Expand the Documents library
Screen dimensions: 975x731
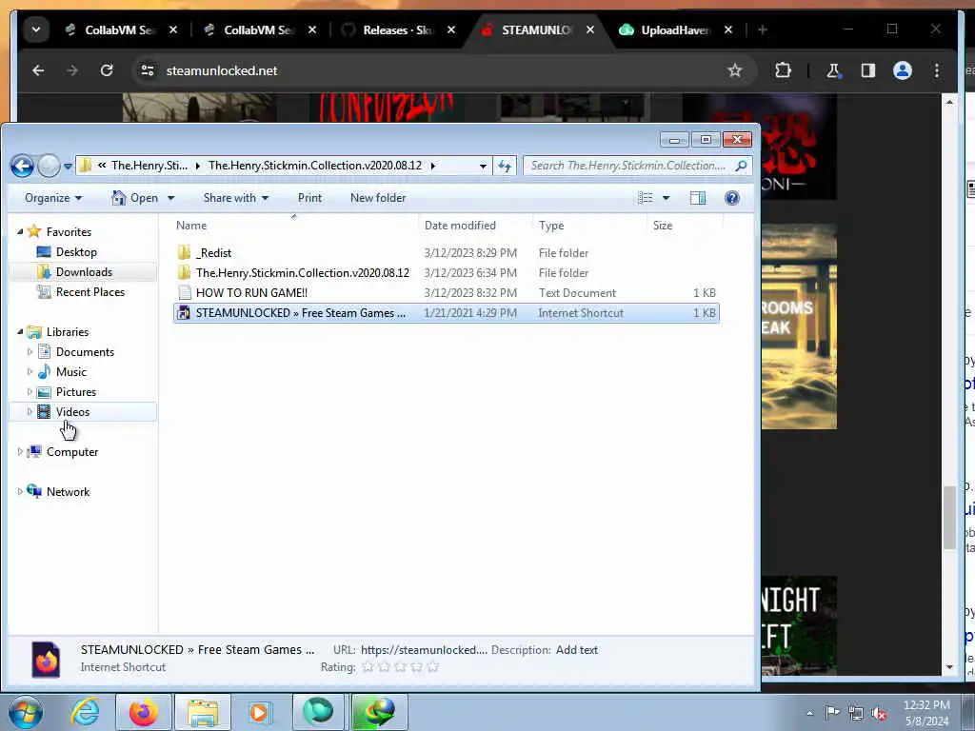30,352
